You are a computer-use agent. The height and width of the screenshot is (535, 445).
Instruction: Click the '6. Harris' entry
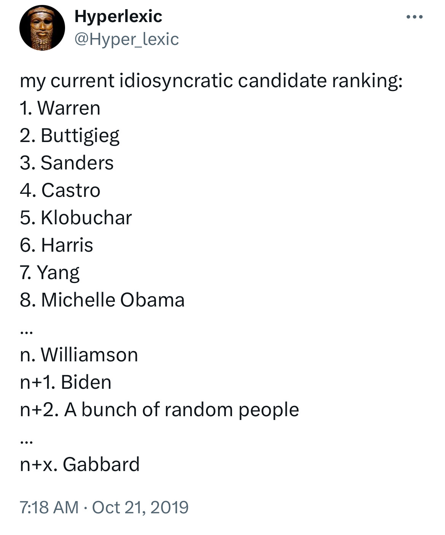(x=56, y=245)
